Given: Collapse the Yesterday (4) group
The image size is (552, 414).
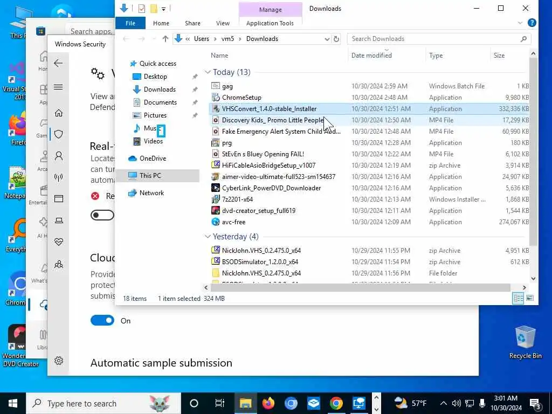Looking at the screenshot, I should coord(208,237).
